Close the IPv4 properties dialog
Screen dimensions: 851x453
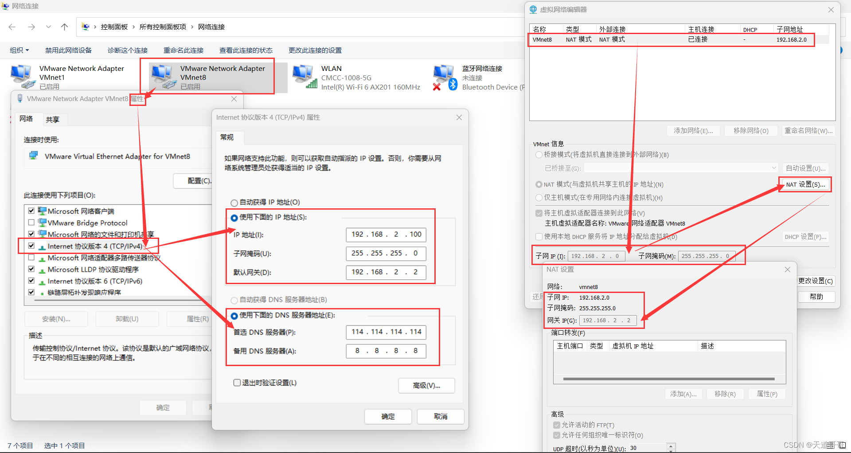click(x=459, y=117)
